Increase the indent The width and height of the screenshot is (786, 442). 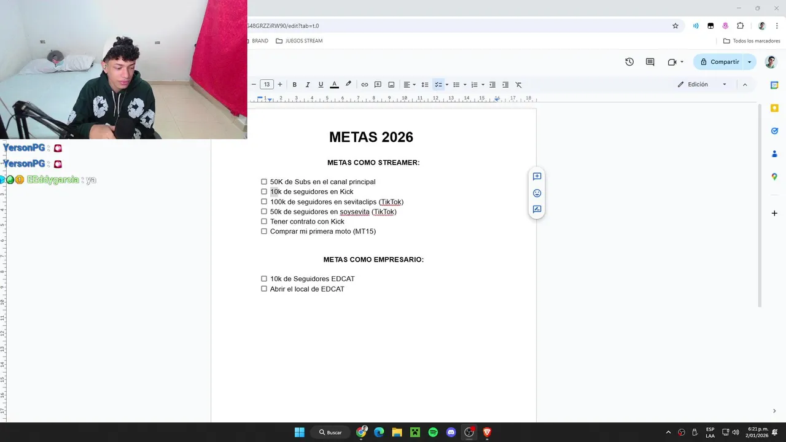505,85
